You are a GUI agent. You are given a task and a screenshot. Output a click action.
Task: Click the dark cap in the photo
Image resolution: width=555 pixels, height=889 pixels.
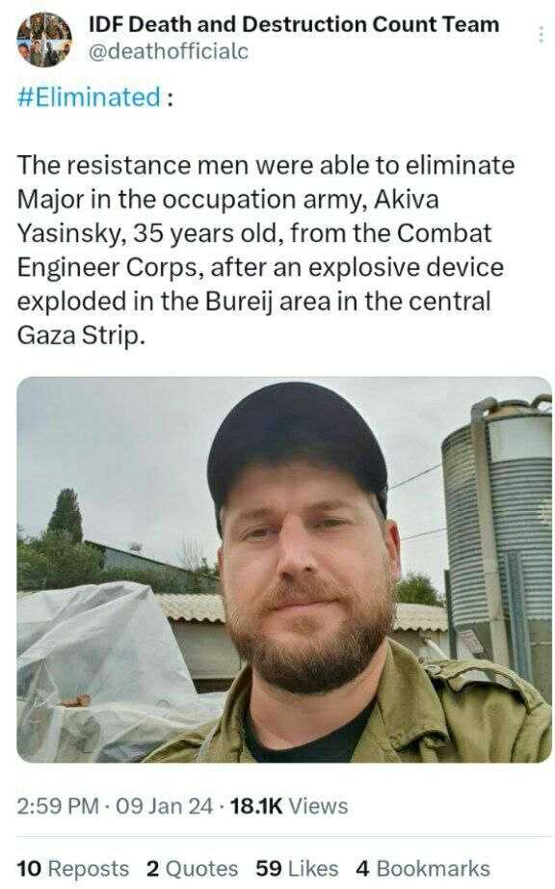296,448
